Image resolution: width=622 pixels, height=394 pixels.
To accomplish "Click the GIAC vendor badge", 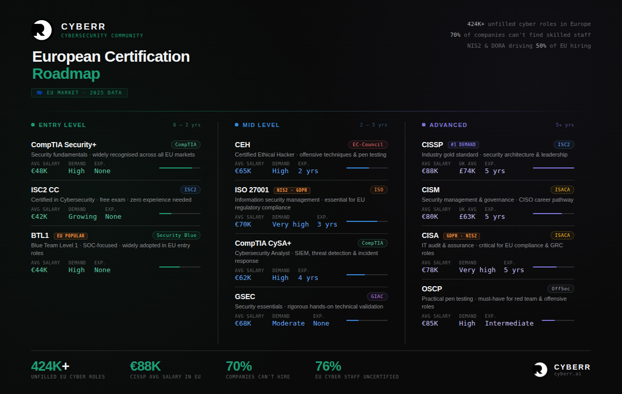I will click(377, 297).
